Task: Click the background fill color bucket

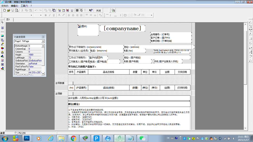Action: click(135, 15)
